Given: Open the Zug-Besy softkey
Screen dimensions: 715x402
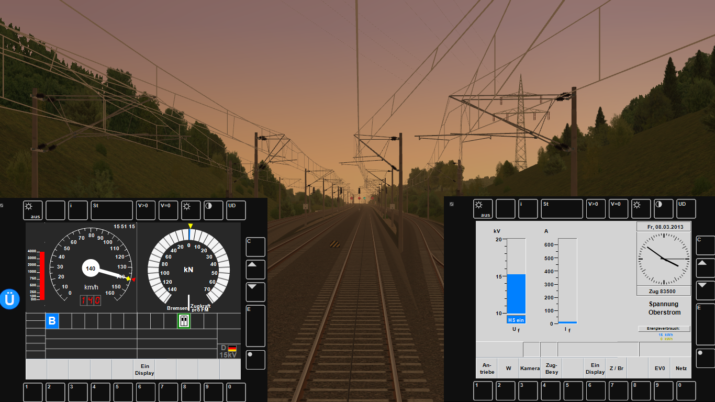Looking at the screenshot, I should (552, 368).
